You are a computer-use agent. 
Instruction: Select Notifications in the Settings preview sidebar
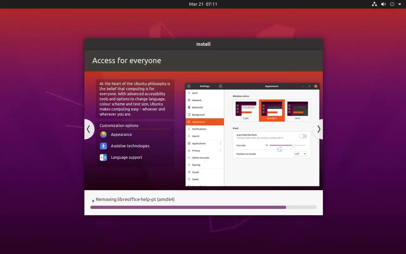pyautogui.click(x=205, y=129)
